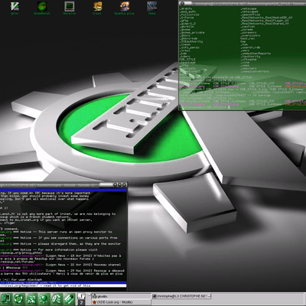Click the irssi blue status bar at bottom
This screenshot has width=306, height=306.
[63, 282]
